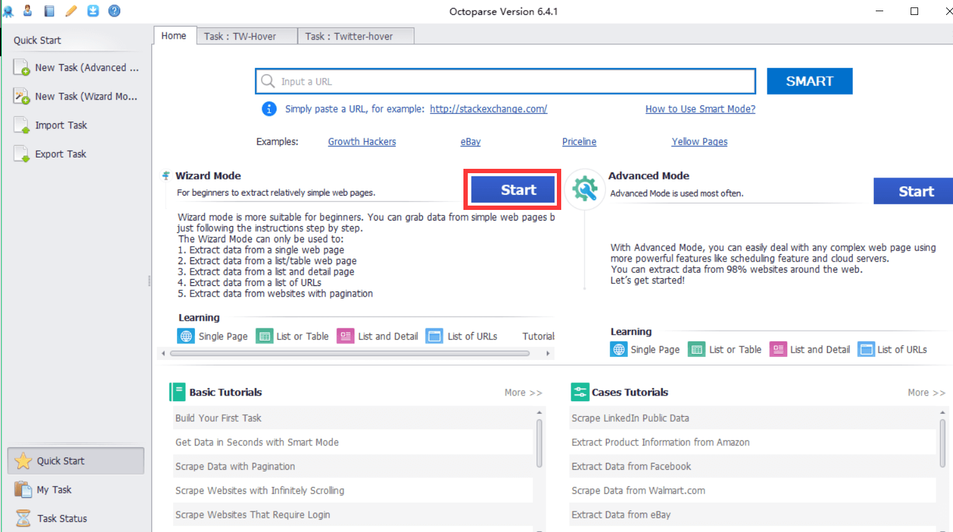Open the user account icon
Viewport: 953px width, 532px height.
point(27,11)
